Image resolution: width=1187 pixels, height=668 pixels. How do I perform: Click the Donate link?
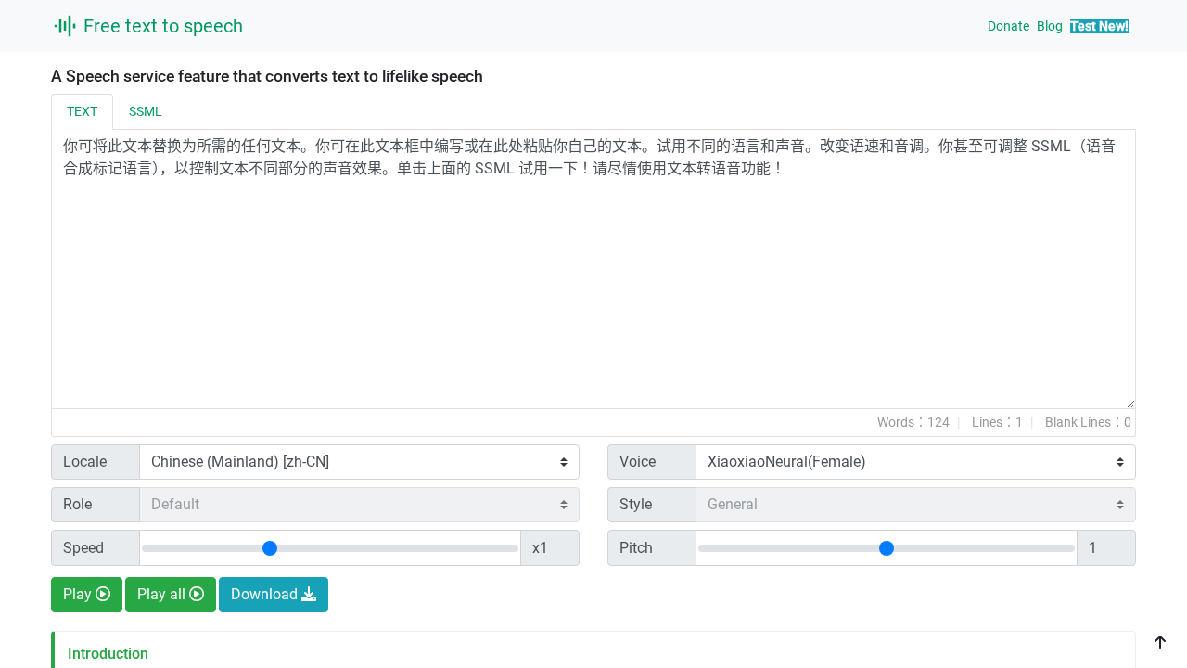(x=1008, y=26)
